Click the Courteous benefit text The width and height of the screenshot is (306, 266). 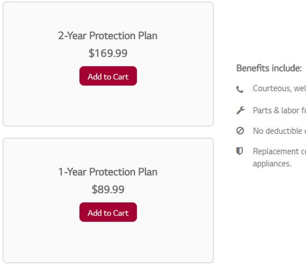click(279, 89)
